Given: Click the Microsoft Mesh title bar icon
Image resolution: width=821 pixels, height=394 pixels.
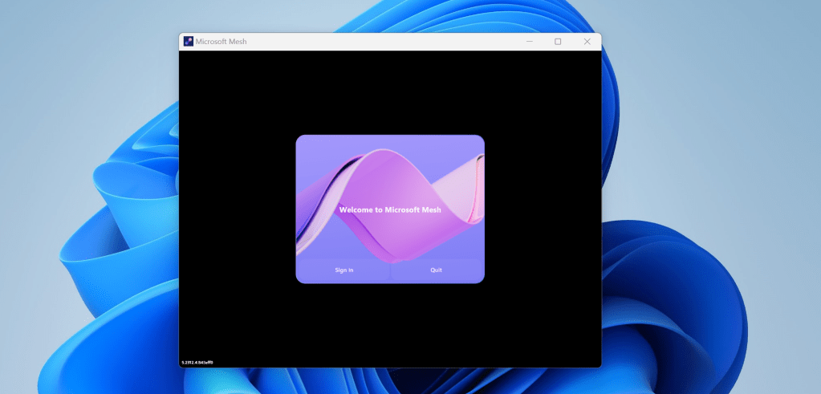Looking at the screenshot, I should coord(189,42).
